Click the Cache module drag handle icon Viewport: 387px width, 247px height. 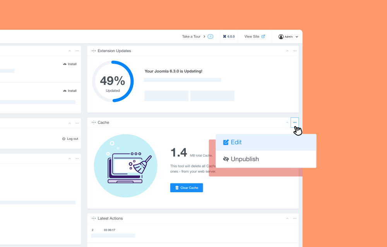(x=94, y=122)
